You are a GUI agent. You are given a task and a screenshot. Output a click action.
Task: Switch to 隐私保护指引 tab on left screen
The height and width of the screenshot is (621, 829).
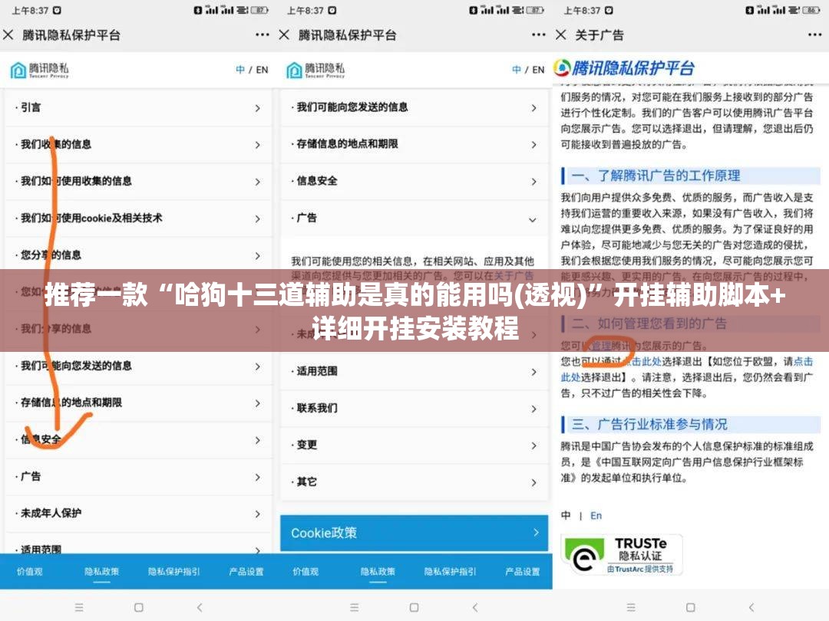click(x=174, y=571)
